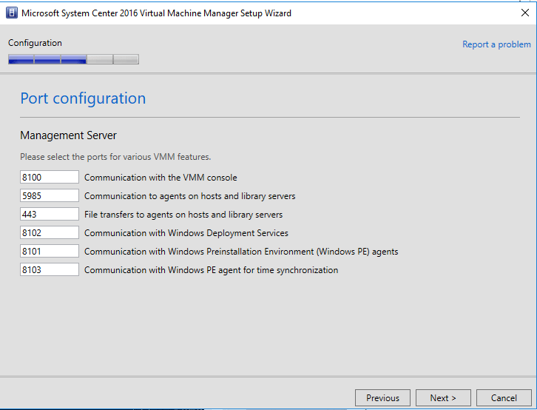This screenshot has height=410, width=537.
Task: Click the setup wizard title bar icon
Action: pyautogui.click(x=12, y=13)
